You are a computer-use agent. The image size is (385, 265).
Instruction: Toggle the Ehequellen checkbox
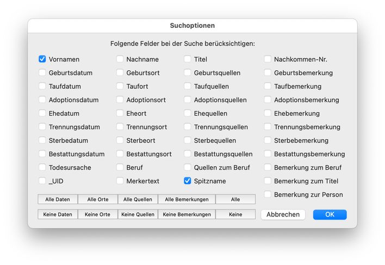point(188,114)
